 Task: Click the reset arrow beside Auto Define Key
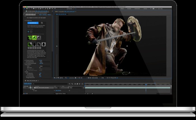(42, 23)
